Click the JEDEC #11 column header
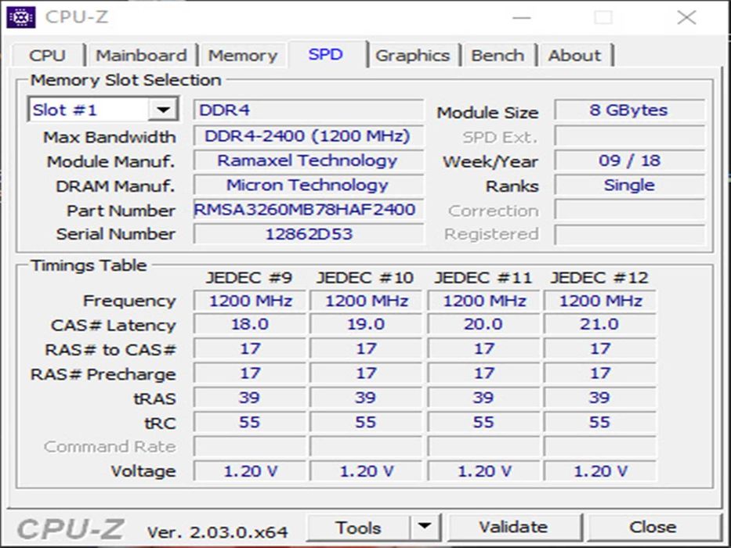This screenshot has height=548, width=731. point(483,278)
